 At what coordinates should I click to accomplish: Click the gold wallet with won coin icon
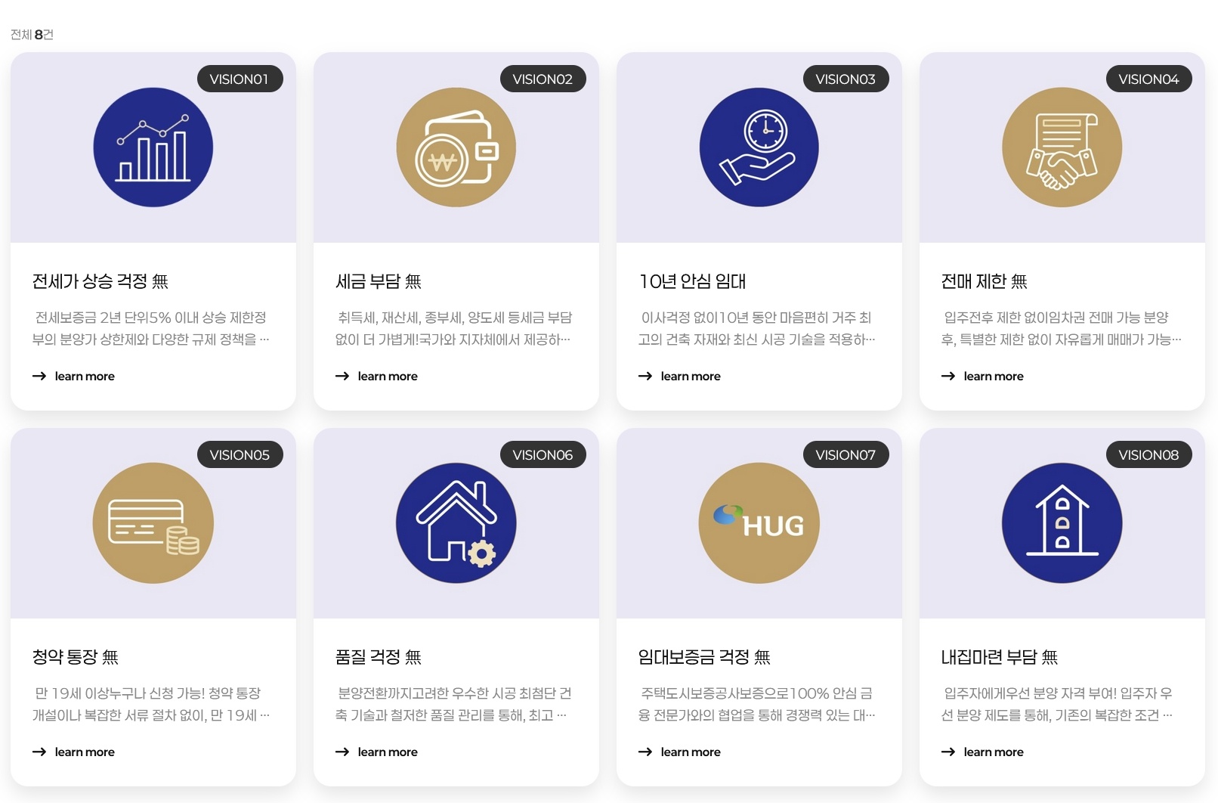[x=456, y=147]
